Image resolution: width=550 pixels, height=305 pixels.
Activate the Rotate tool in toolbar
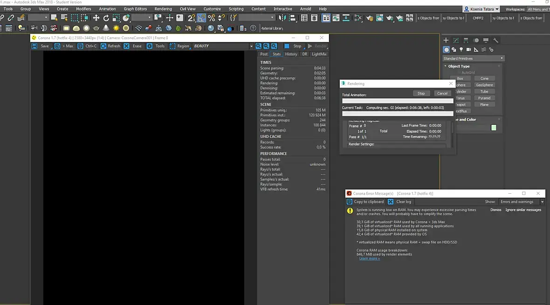click(x=106, y=18)
